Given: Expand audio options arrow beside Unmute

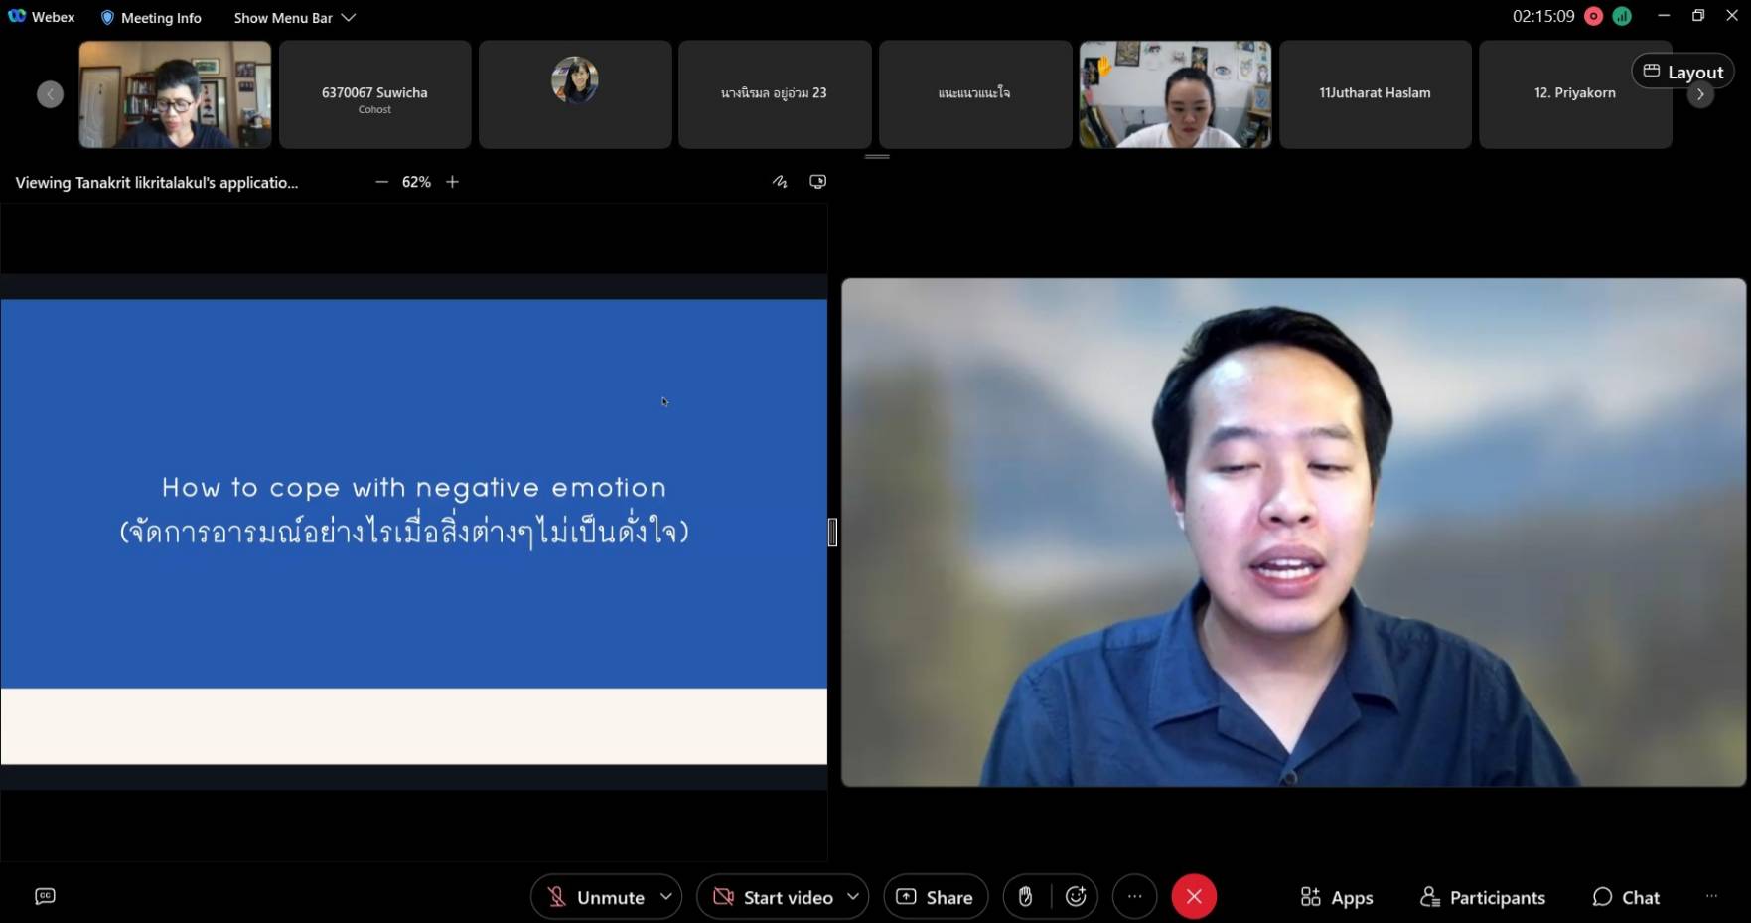Looking at the screenshot, I should [666, 896].
